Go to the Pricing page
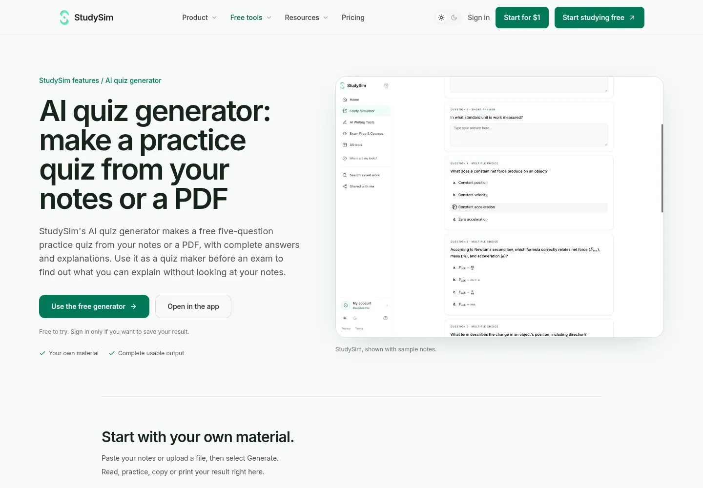This screenshot has height=488, width=703. pos(353,18)
